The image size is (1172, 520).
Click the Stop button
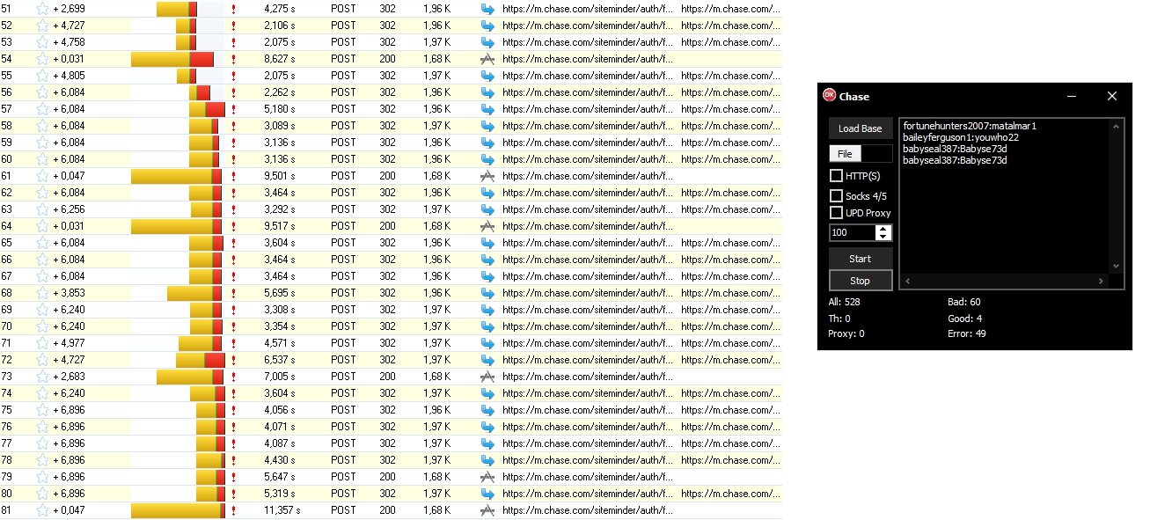click(861, 281)
